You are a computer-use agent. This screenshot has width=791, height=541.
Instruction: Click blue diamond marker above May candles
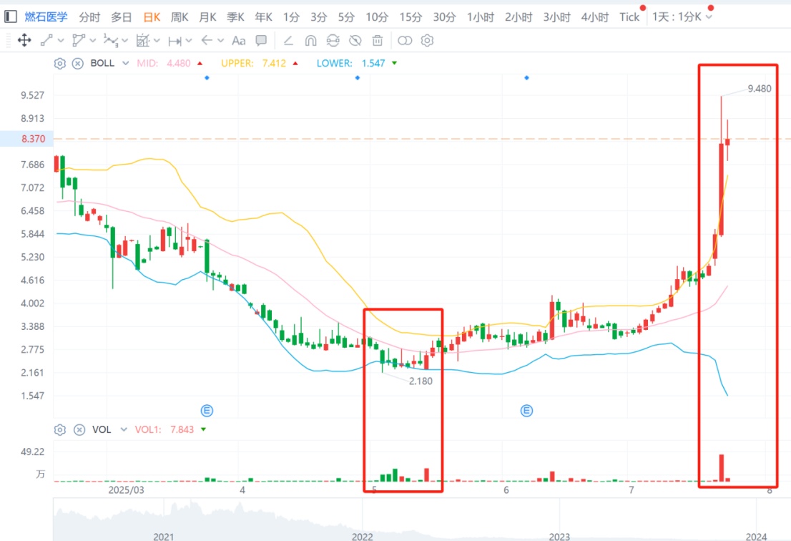(357, 78)
